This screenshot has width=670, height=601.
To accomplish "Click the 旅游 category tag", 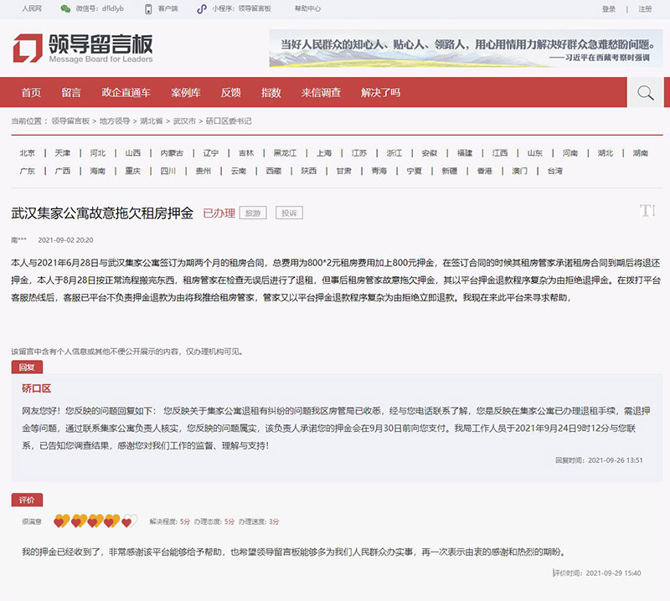I will (x=253, y=213).
